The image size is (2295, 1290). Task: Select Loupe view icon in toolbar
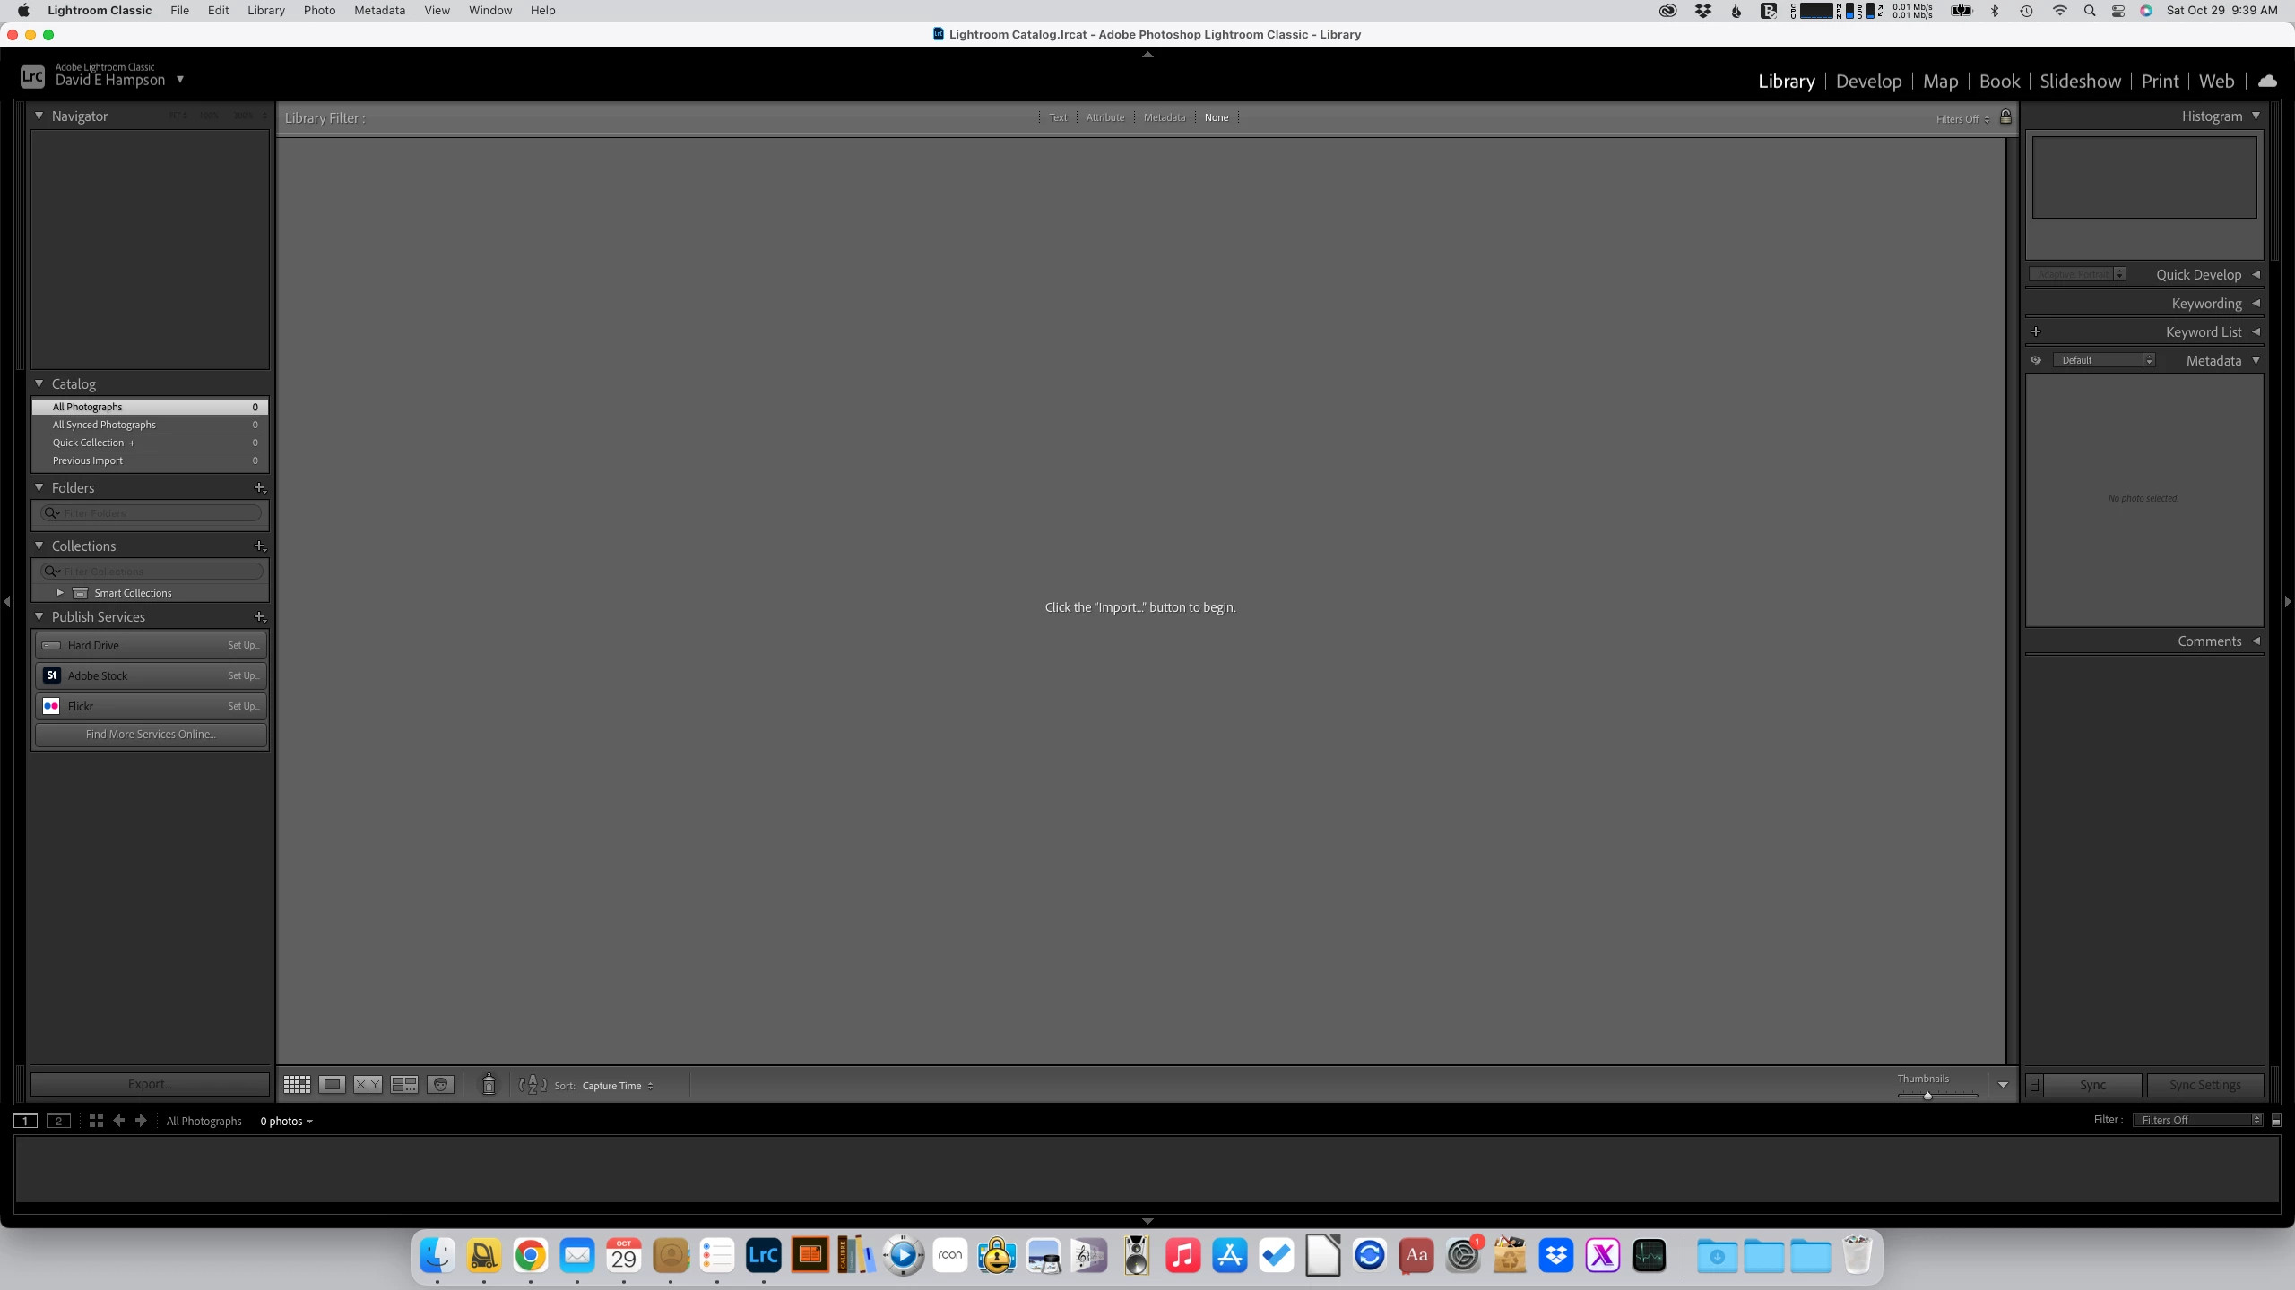click(x=332, y=1085)
